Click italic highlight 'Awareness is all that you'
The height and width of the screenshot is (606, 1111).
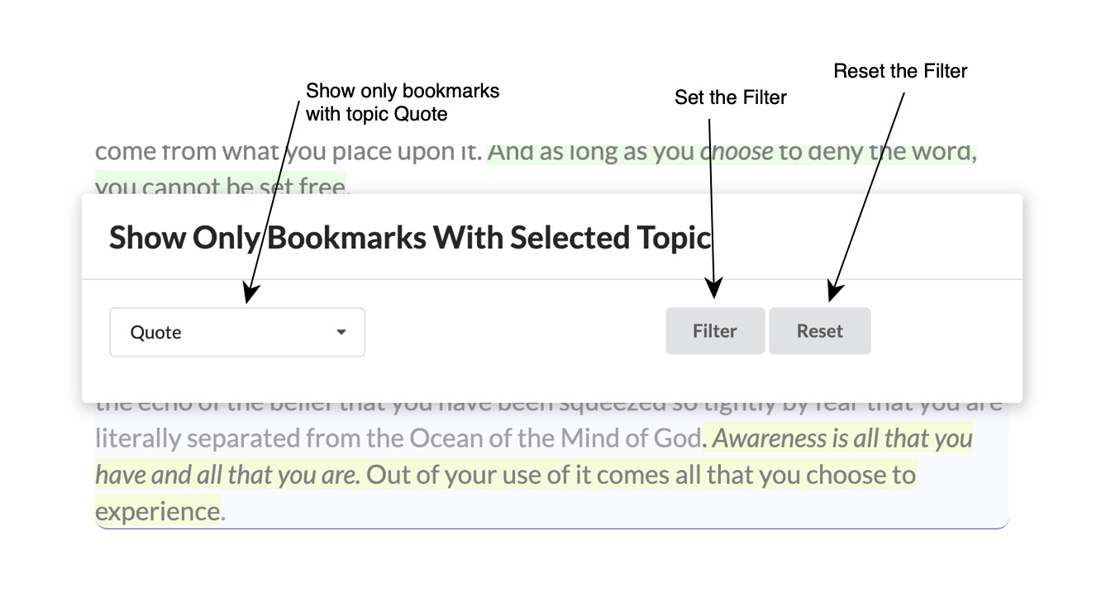(842, 438)
